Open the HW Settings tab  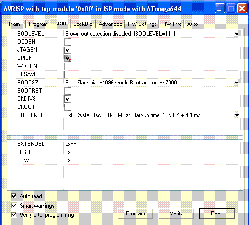coord(142,24)
